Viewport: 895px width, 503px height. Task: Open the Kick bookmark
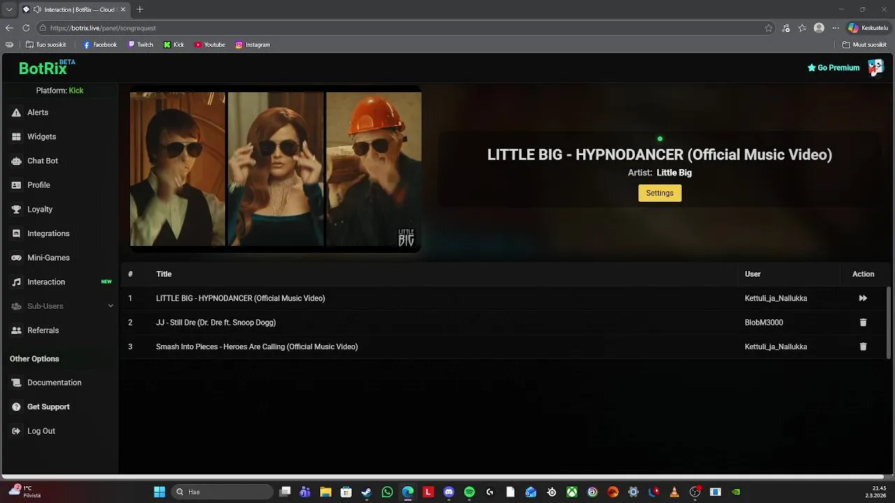tap(174, 45)
